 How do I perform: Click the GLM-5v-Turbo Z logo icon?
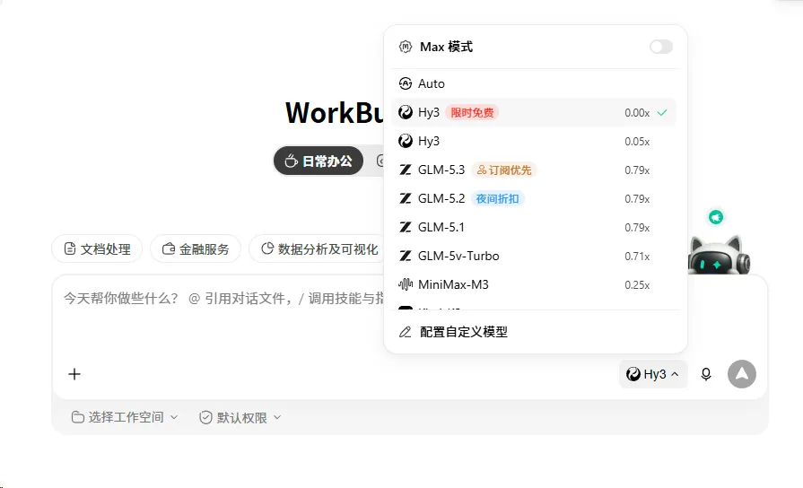point(405,256)
